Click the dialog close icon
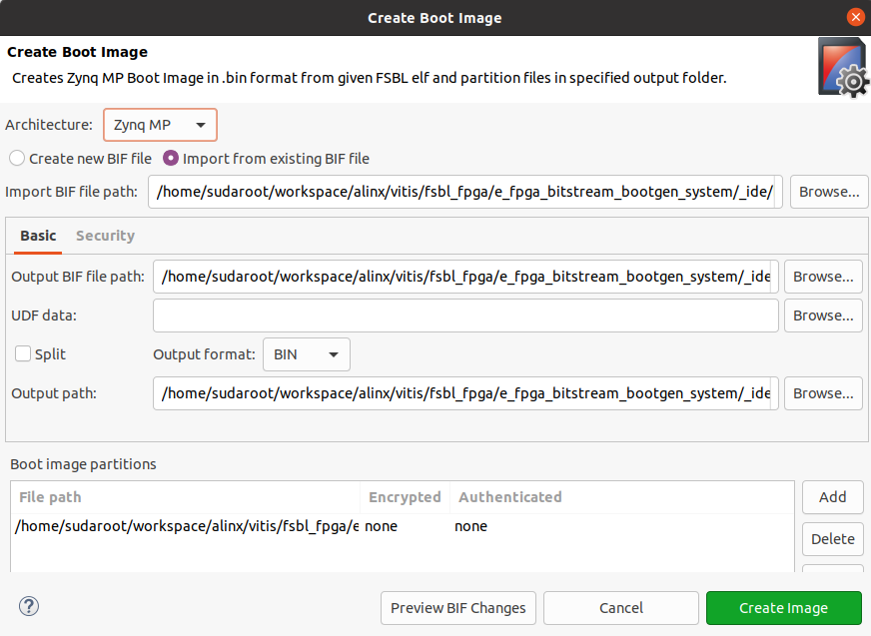871x636 pixels. tap(856, 16)
